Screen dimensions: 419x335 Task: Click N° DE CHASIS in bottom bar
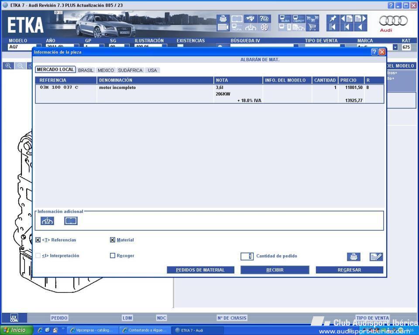coord(232,318)
